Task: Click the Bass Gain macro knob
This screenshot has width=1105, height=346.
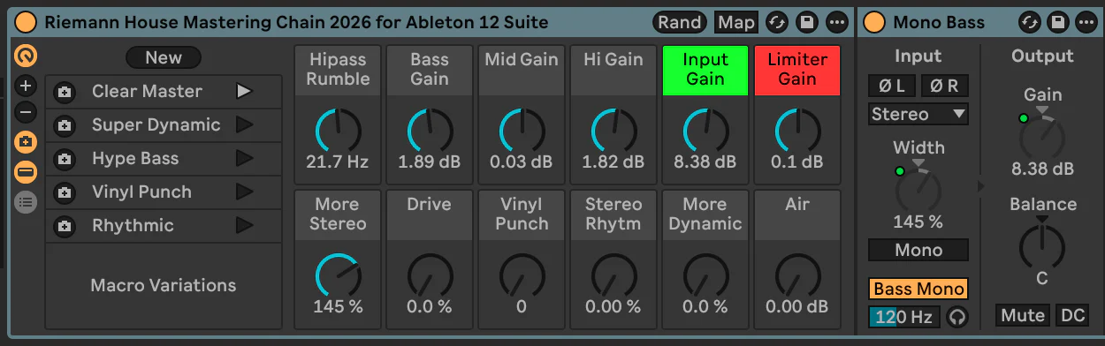Action: pyautogui.click(x=430, y=131)
